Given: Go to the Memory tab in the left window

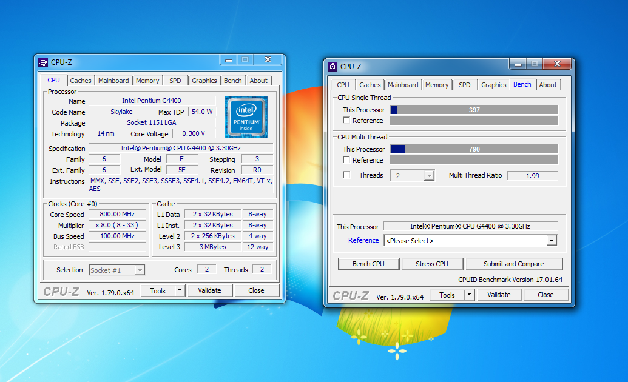Looking at the screenshot, I should tap(147, 81).
